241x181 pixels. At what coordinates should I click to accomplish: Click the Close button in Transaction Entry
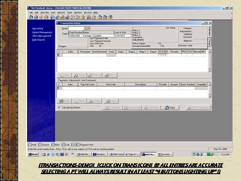[x=170, y=108]
